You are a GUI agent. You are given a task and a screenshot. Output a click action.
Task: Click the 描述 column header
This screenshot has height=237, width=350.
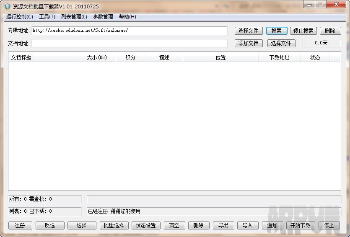coord(164,57)
